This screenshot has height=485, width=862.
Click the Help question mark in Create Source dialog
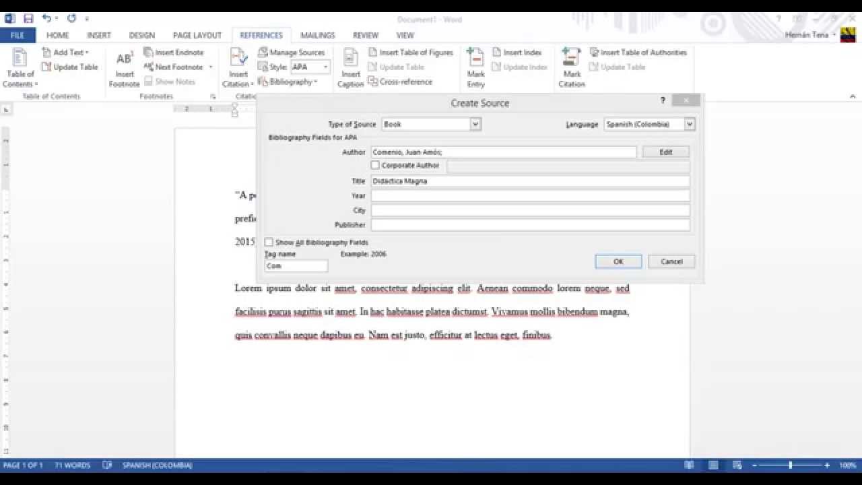pyautogui.click(x=663, y=100)
